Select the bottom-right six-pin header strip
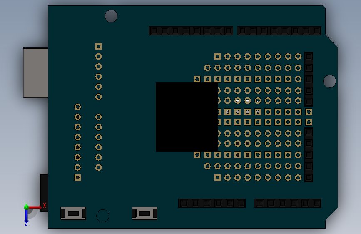This screenshot has width=361, height=234. tap(288, 203)
